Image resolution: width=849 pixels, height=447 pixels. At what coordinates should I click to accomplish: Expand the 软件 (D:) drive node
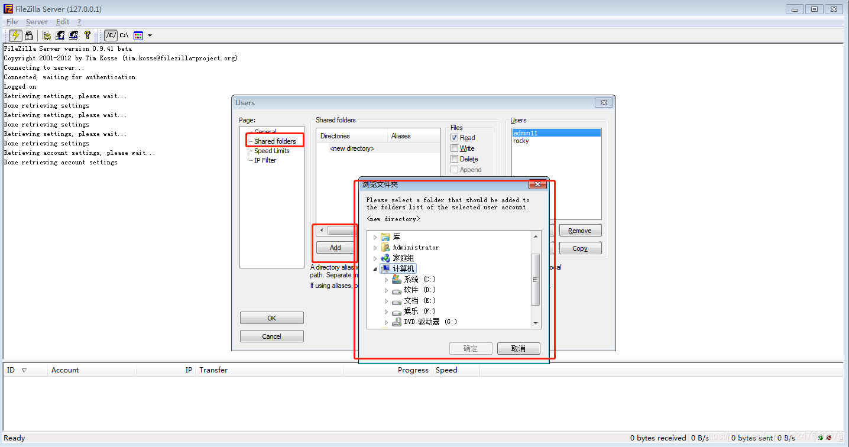point(387,290)
